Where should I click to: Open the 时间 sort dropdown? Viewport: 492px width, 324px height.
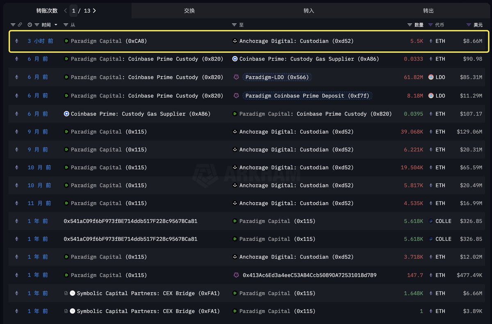coord(49,25)
